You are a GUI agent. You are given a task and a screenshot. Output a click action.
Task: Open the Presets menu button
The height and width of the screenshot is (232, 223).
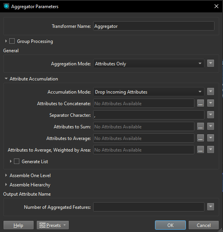point(53,225)
